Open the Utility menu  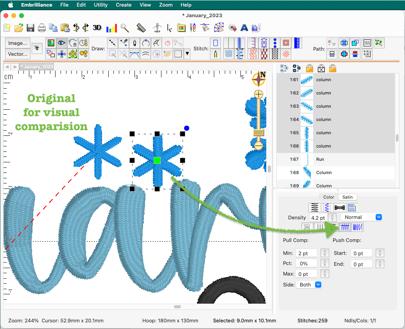[101, 5]
